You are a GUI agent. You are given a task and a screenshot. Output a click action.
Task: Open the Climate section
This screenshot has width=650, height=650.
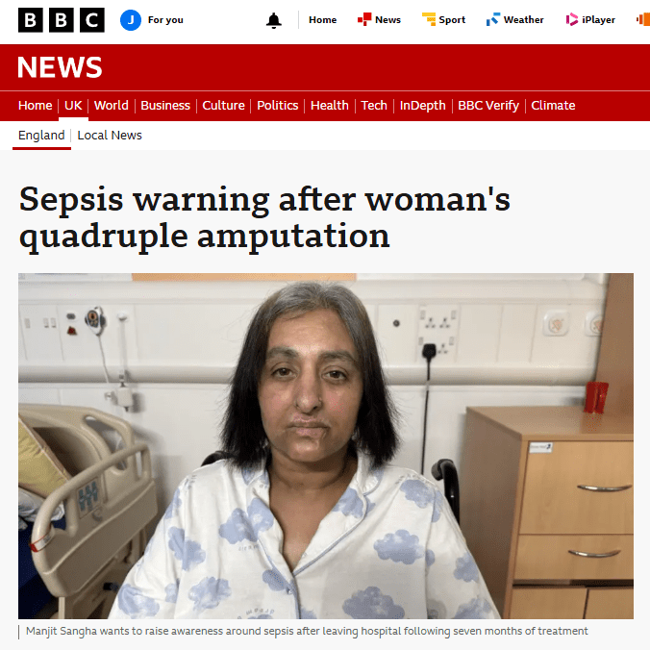[553, 106]
